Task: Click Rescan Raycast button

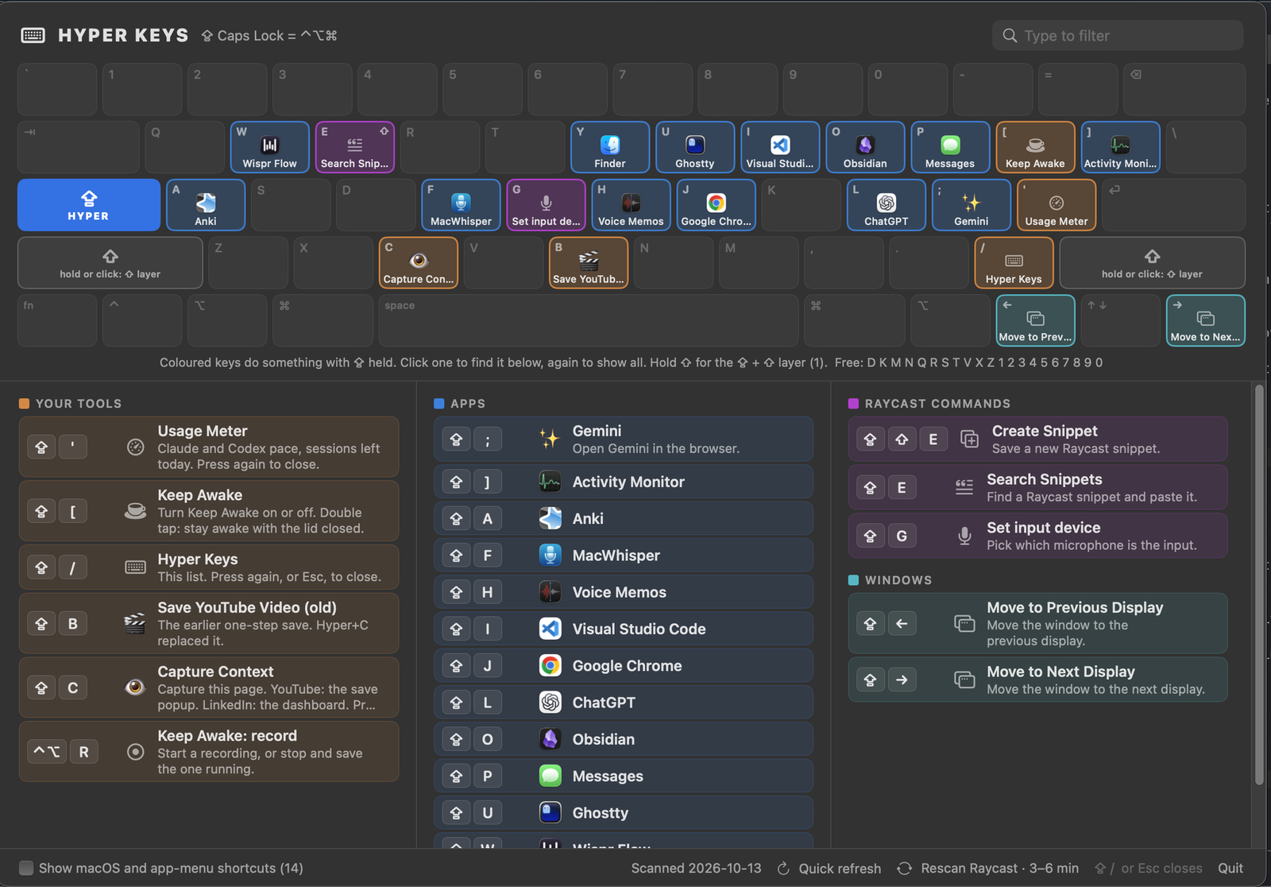Action: pyautogui.click(x=987, y=868)
